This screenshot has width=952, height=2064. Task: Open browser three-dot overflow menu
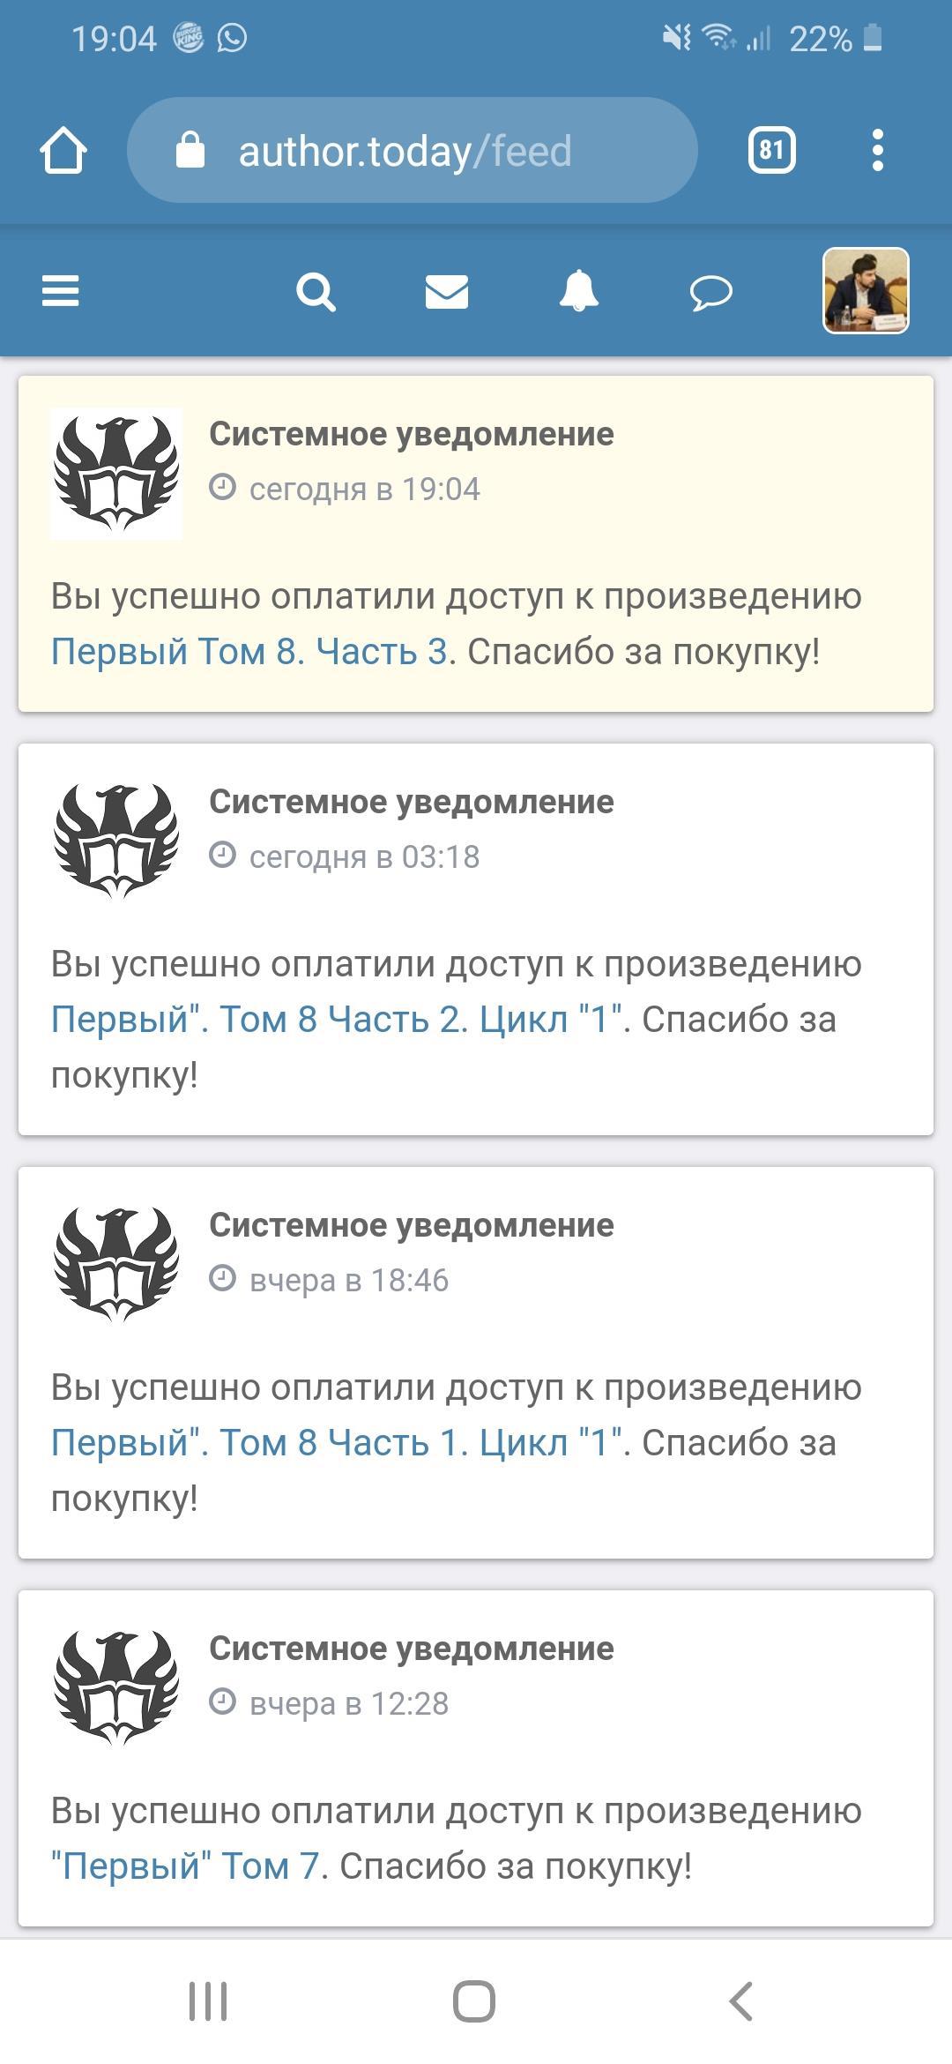click(x=877, y=151)
